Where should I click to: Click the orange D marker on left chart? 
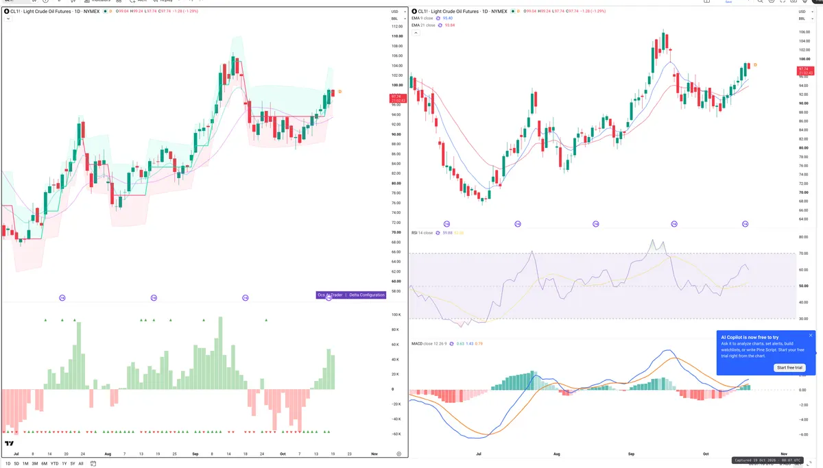pos(340,92)
